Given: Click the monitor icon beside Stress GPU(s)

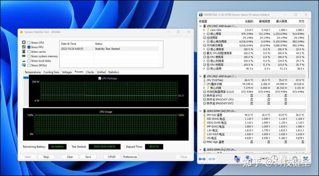Looking at the screenshot, I should tap(24, 65).
